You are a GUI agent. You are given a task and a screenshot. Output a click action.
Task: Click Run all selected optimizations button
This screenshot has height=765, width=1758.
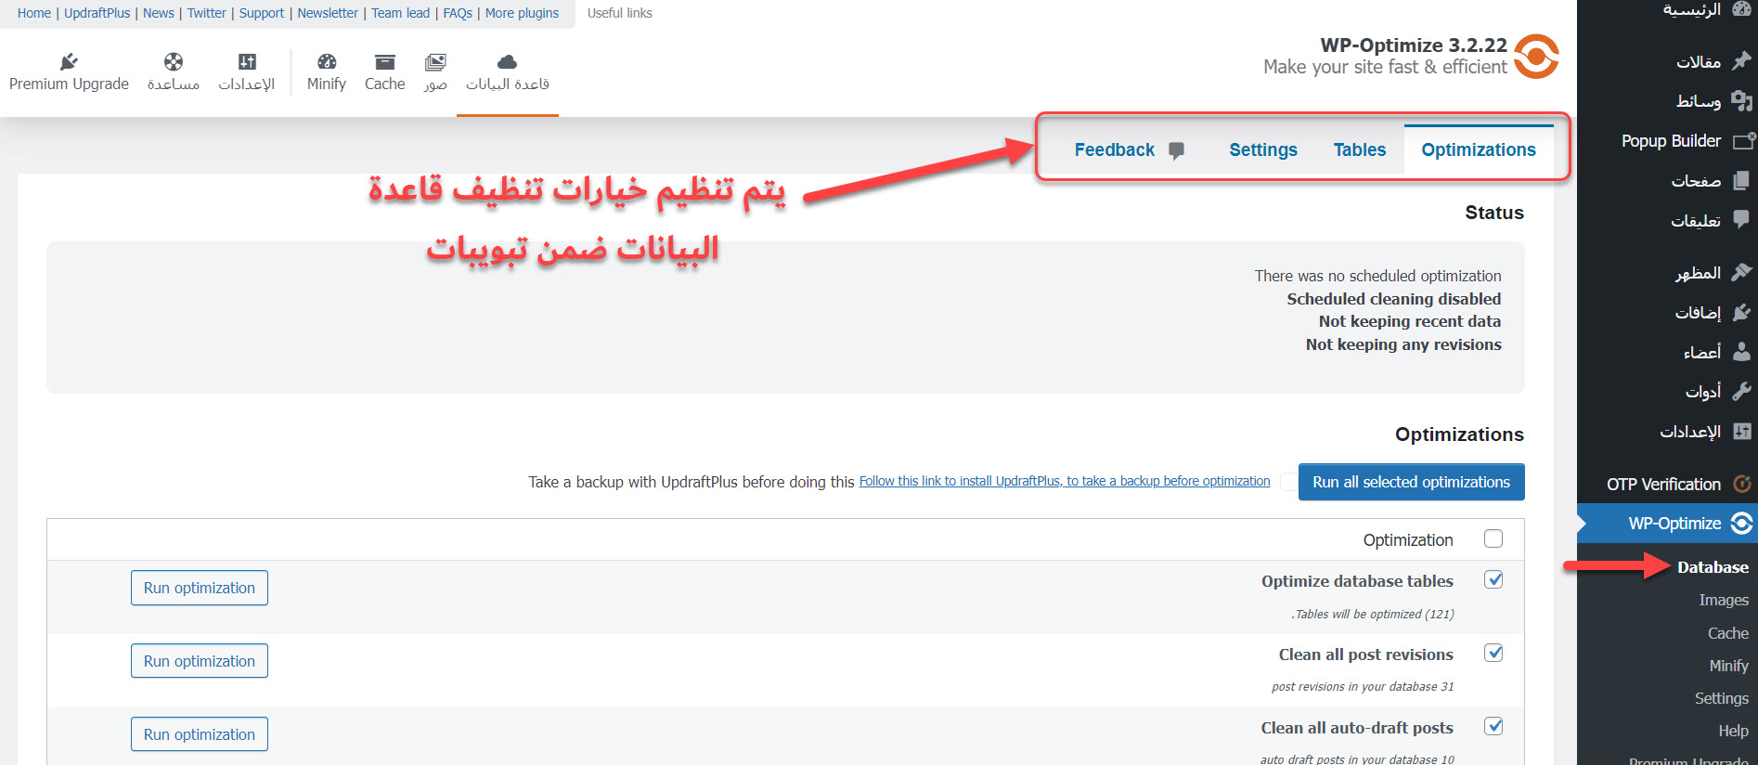pyautogui.click(x=1411, y=482)
